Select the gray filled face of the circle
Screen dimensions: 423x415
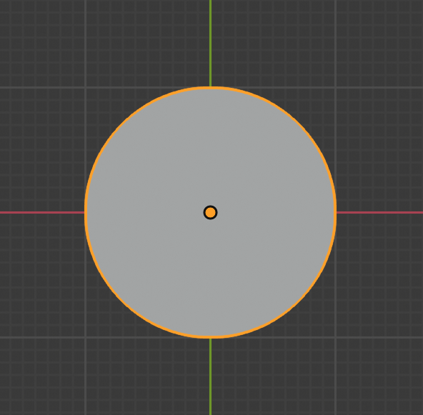pyautogui.click(x=210, y=162)
